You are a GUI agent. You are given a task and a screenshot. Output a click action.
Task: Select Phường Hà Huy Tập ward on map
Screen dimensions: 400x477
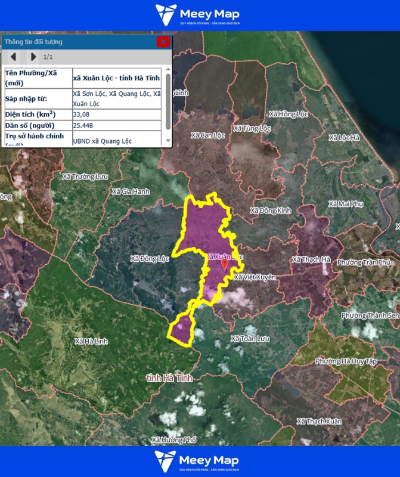345,361
